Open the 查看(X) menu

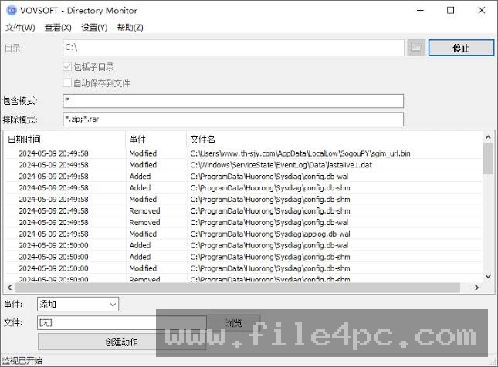coord(58,28)
